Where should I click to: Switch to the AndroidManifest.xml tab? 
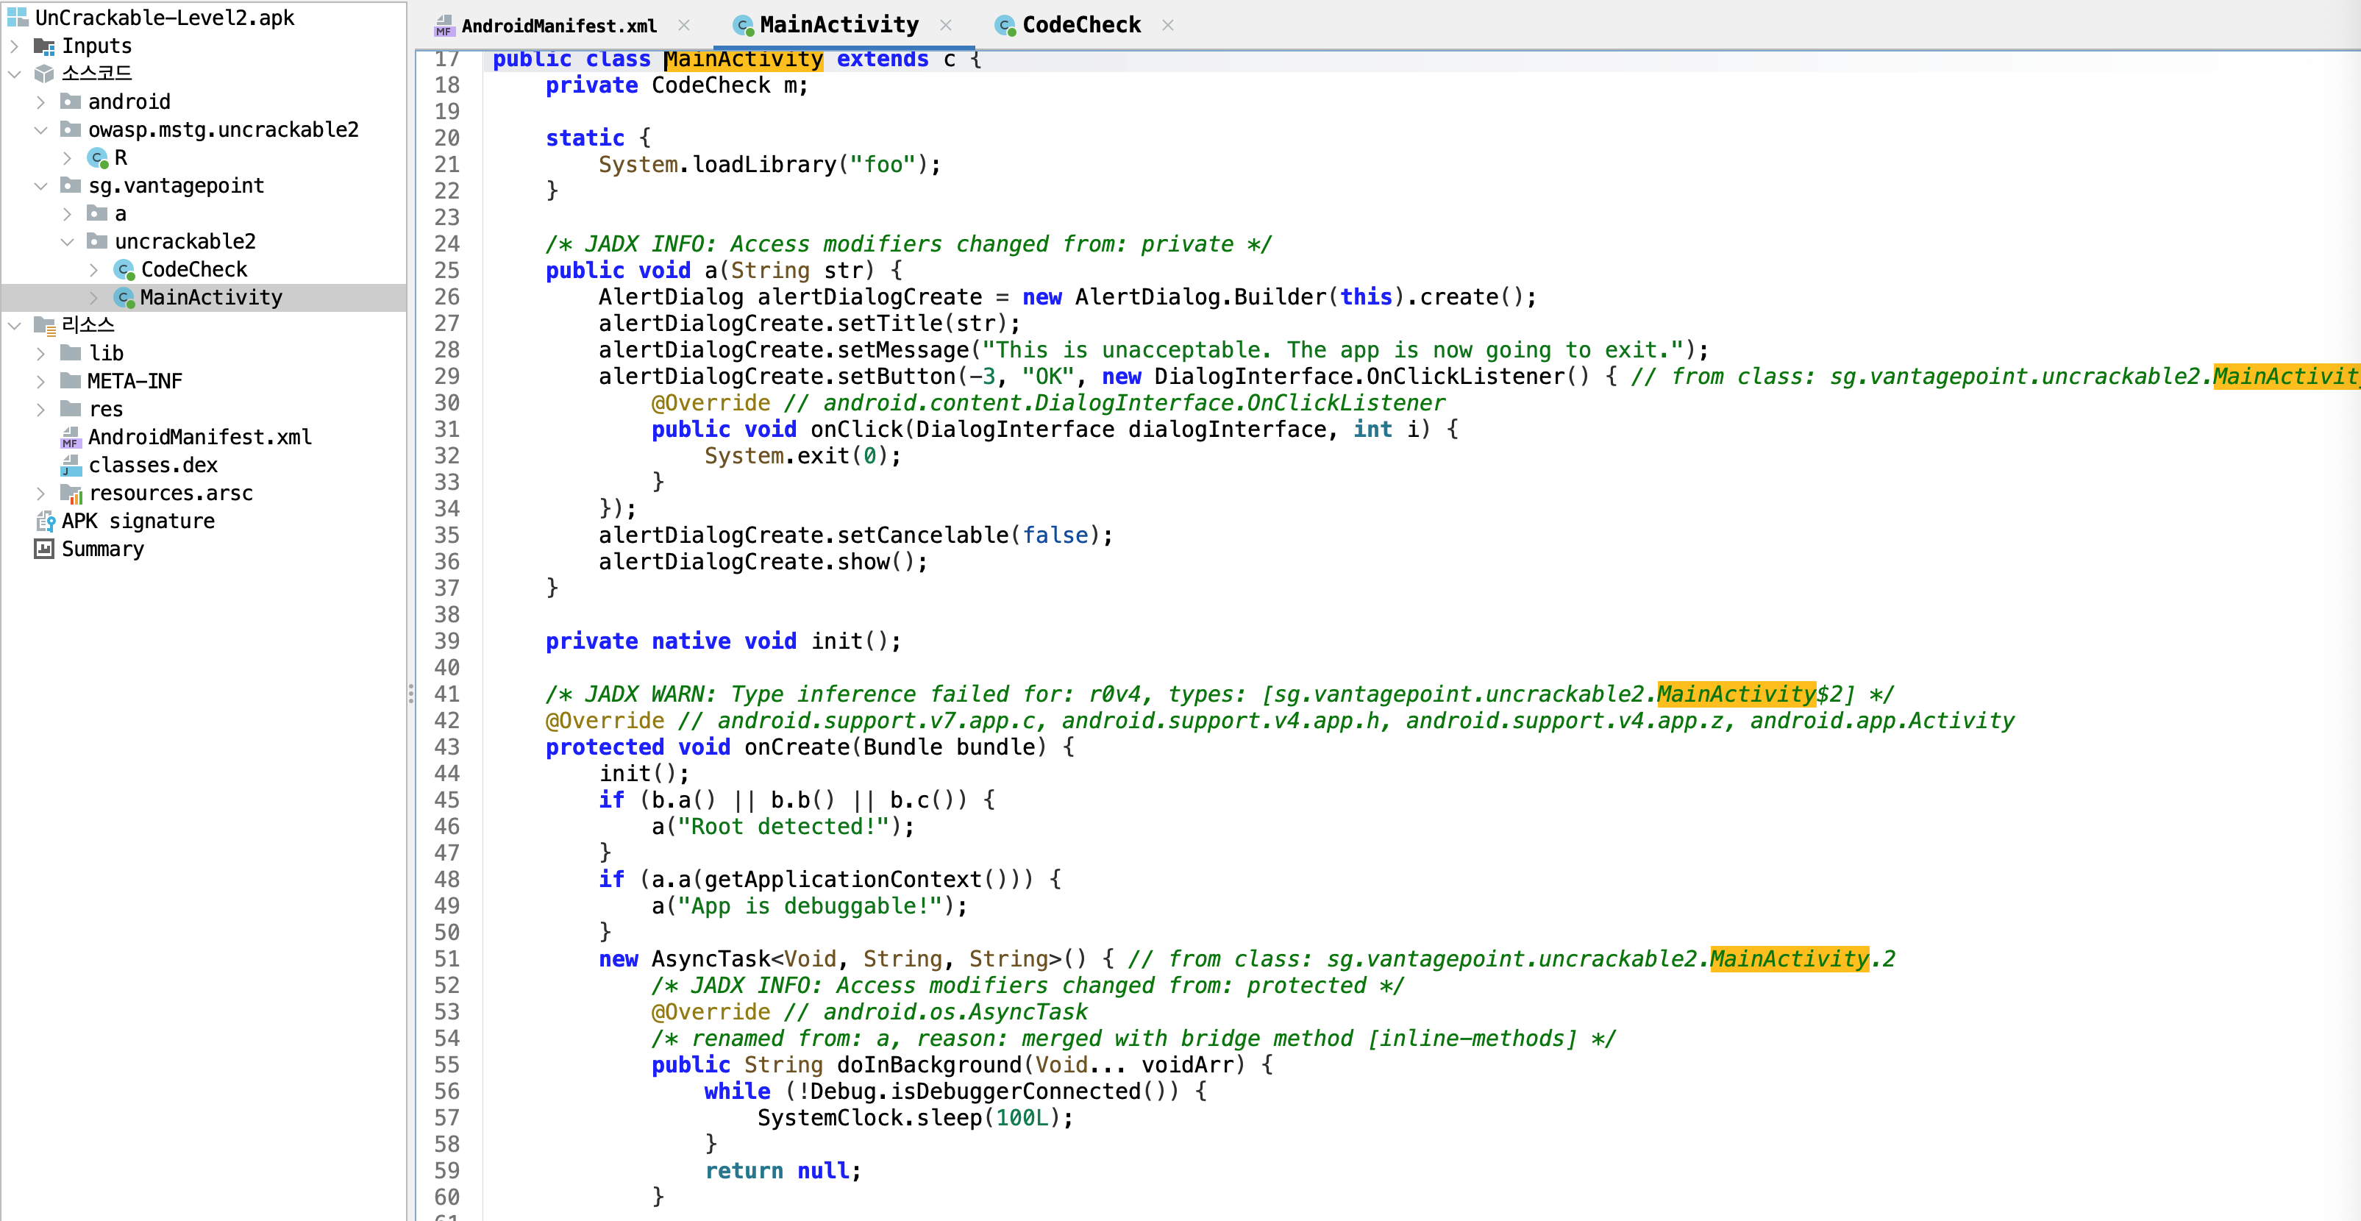558,26
